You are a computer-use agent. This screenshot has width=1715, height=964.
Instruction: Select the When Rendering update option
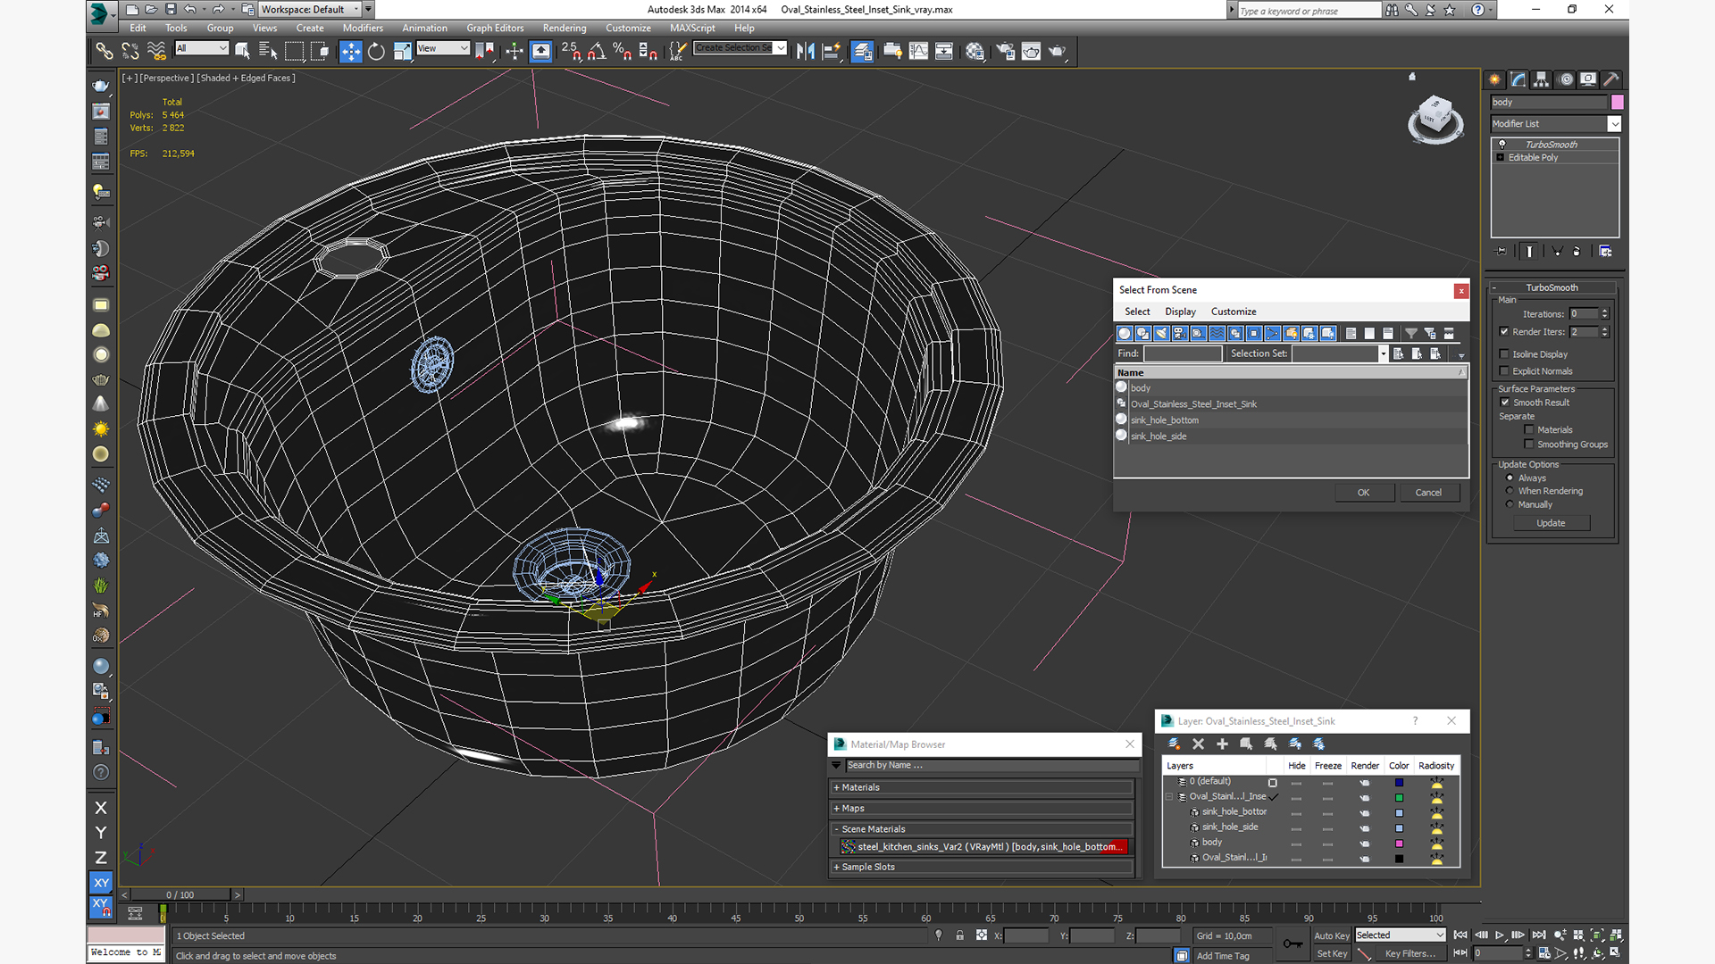(x=1510, y=491)
